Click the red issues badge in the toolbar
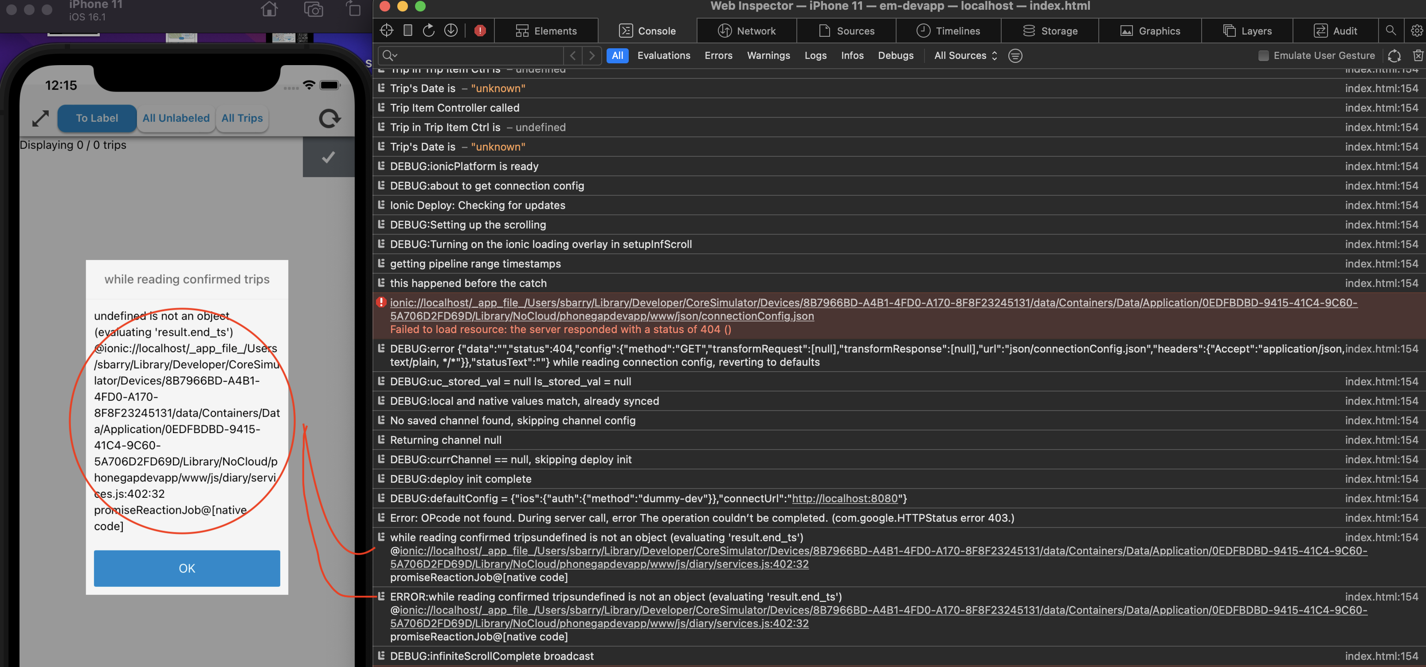The height and width of the screenshot is (667, 1426). click(x=479, y=31)
